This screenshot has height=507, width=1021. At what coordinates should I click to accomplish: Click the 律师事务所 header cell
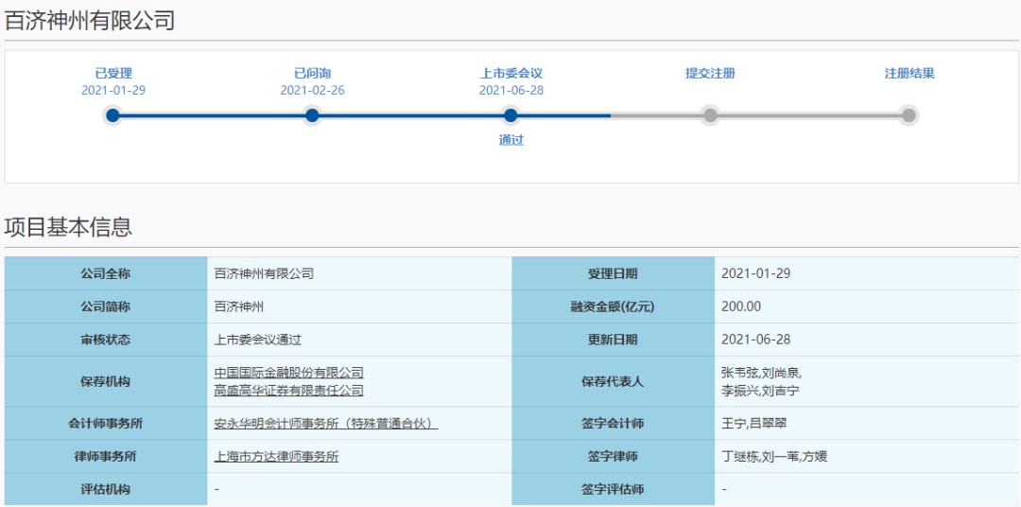tap(106, 457)
